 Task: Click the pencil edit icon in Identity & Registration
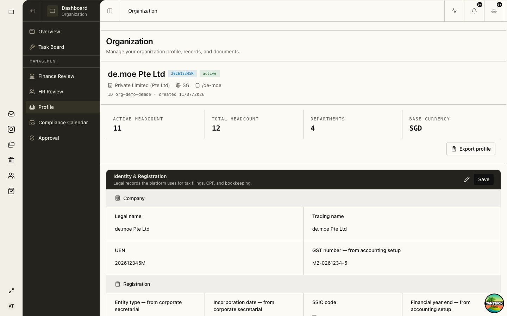[x=467, y=179]
